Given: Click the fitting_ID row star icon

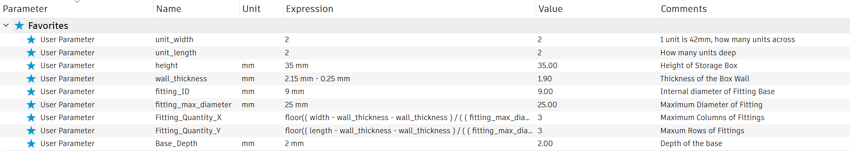Looking at the screenshot, I should pos(31,92).
